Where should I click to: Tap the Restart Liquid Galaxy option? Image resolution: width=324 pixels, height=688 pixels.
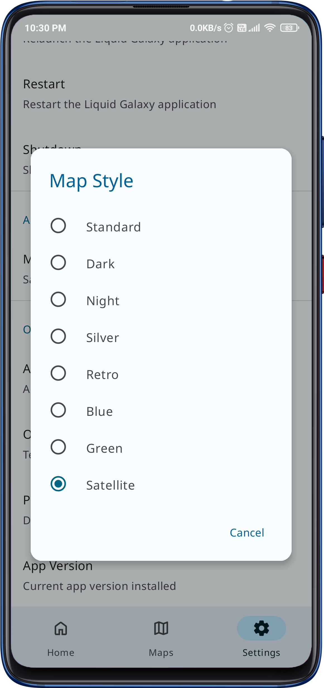[x=119, y=94]
